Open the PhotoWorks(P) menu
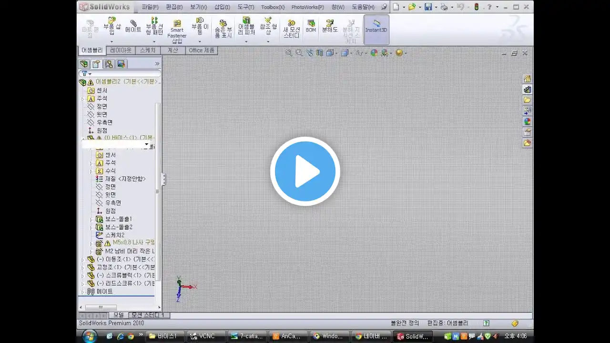The height and width of the screenshot is (343, 610). point(307,7)
